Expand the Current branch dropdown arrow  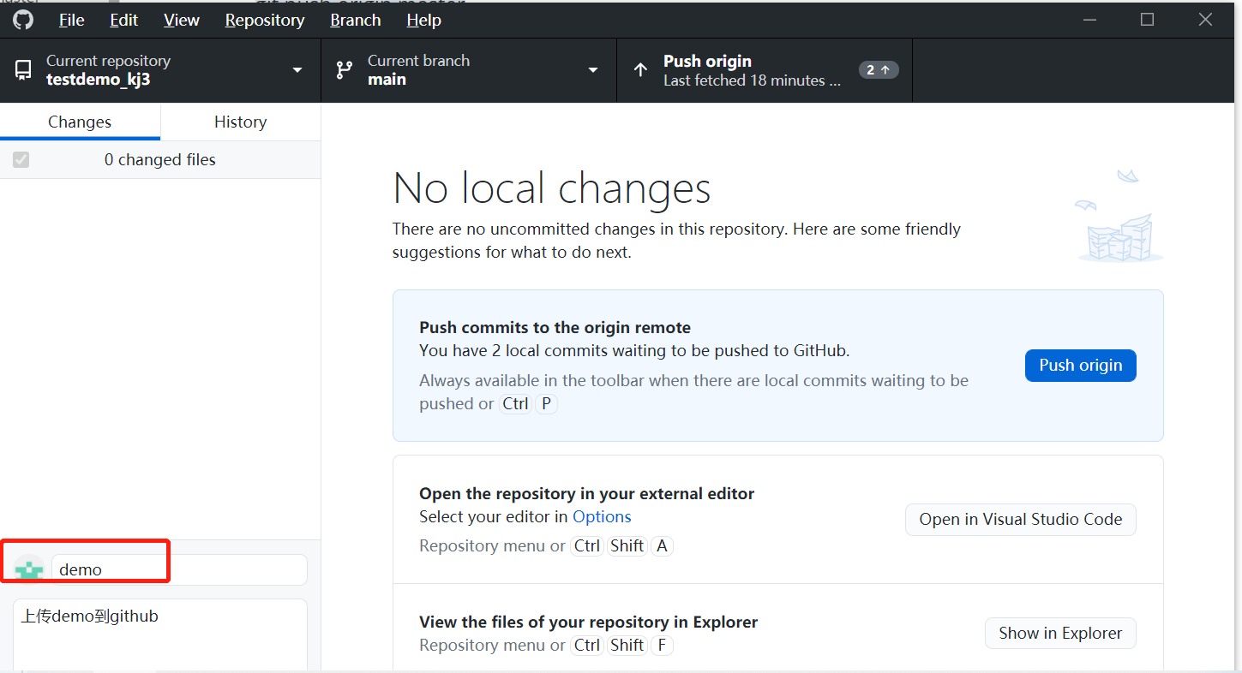tap(593, 70)
